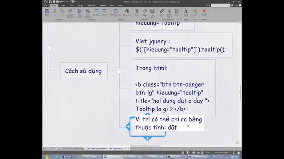Open the Tags marker button

click(x=145, y=11)
